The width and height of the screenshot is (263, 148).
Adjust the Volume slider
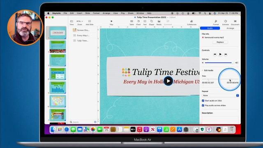tap(219, 63)
